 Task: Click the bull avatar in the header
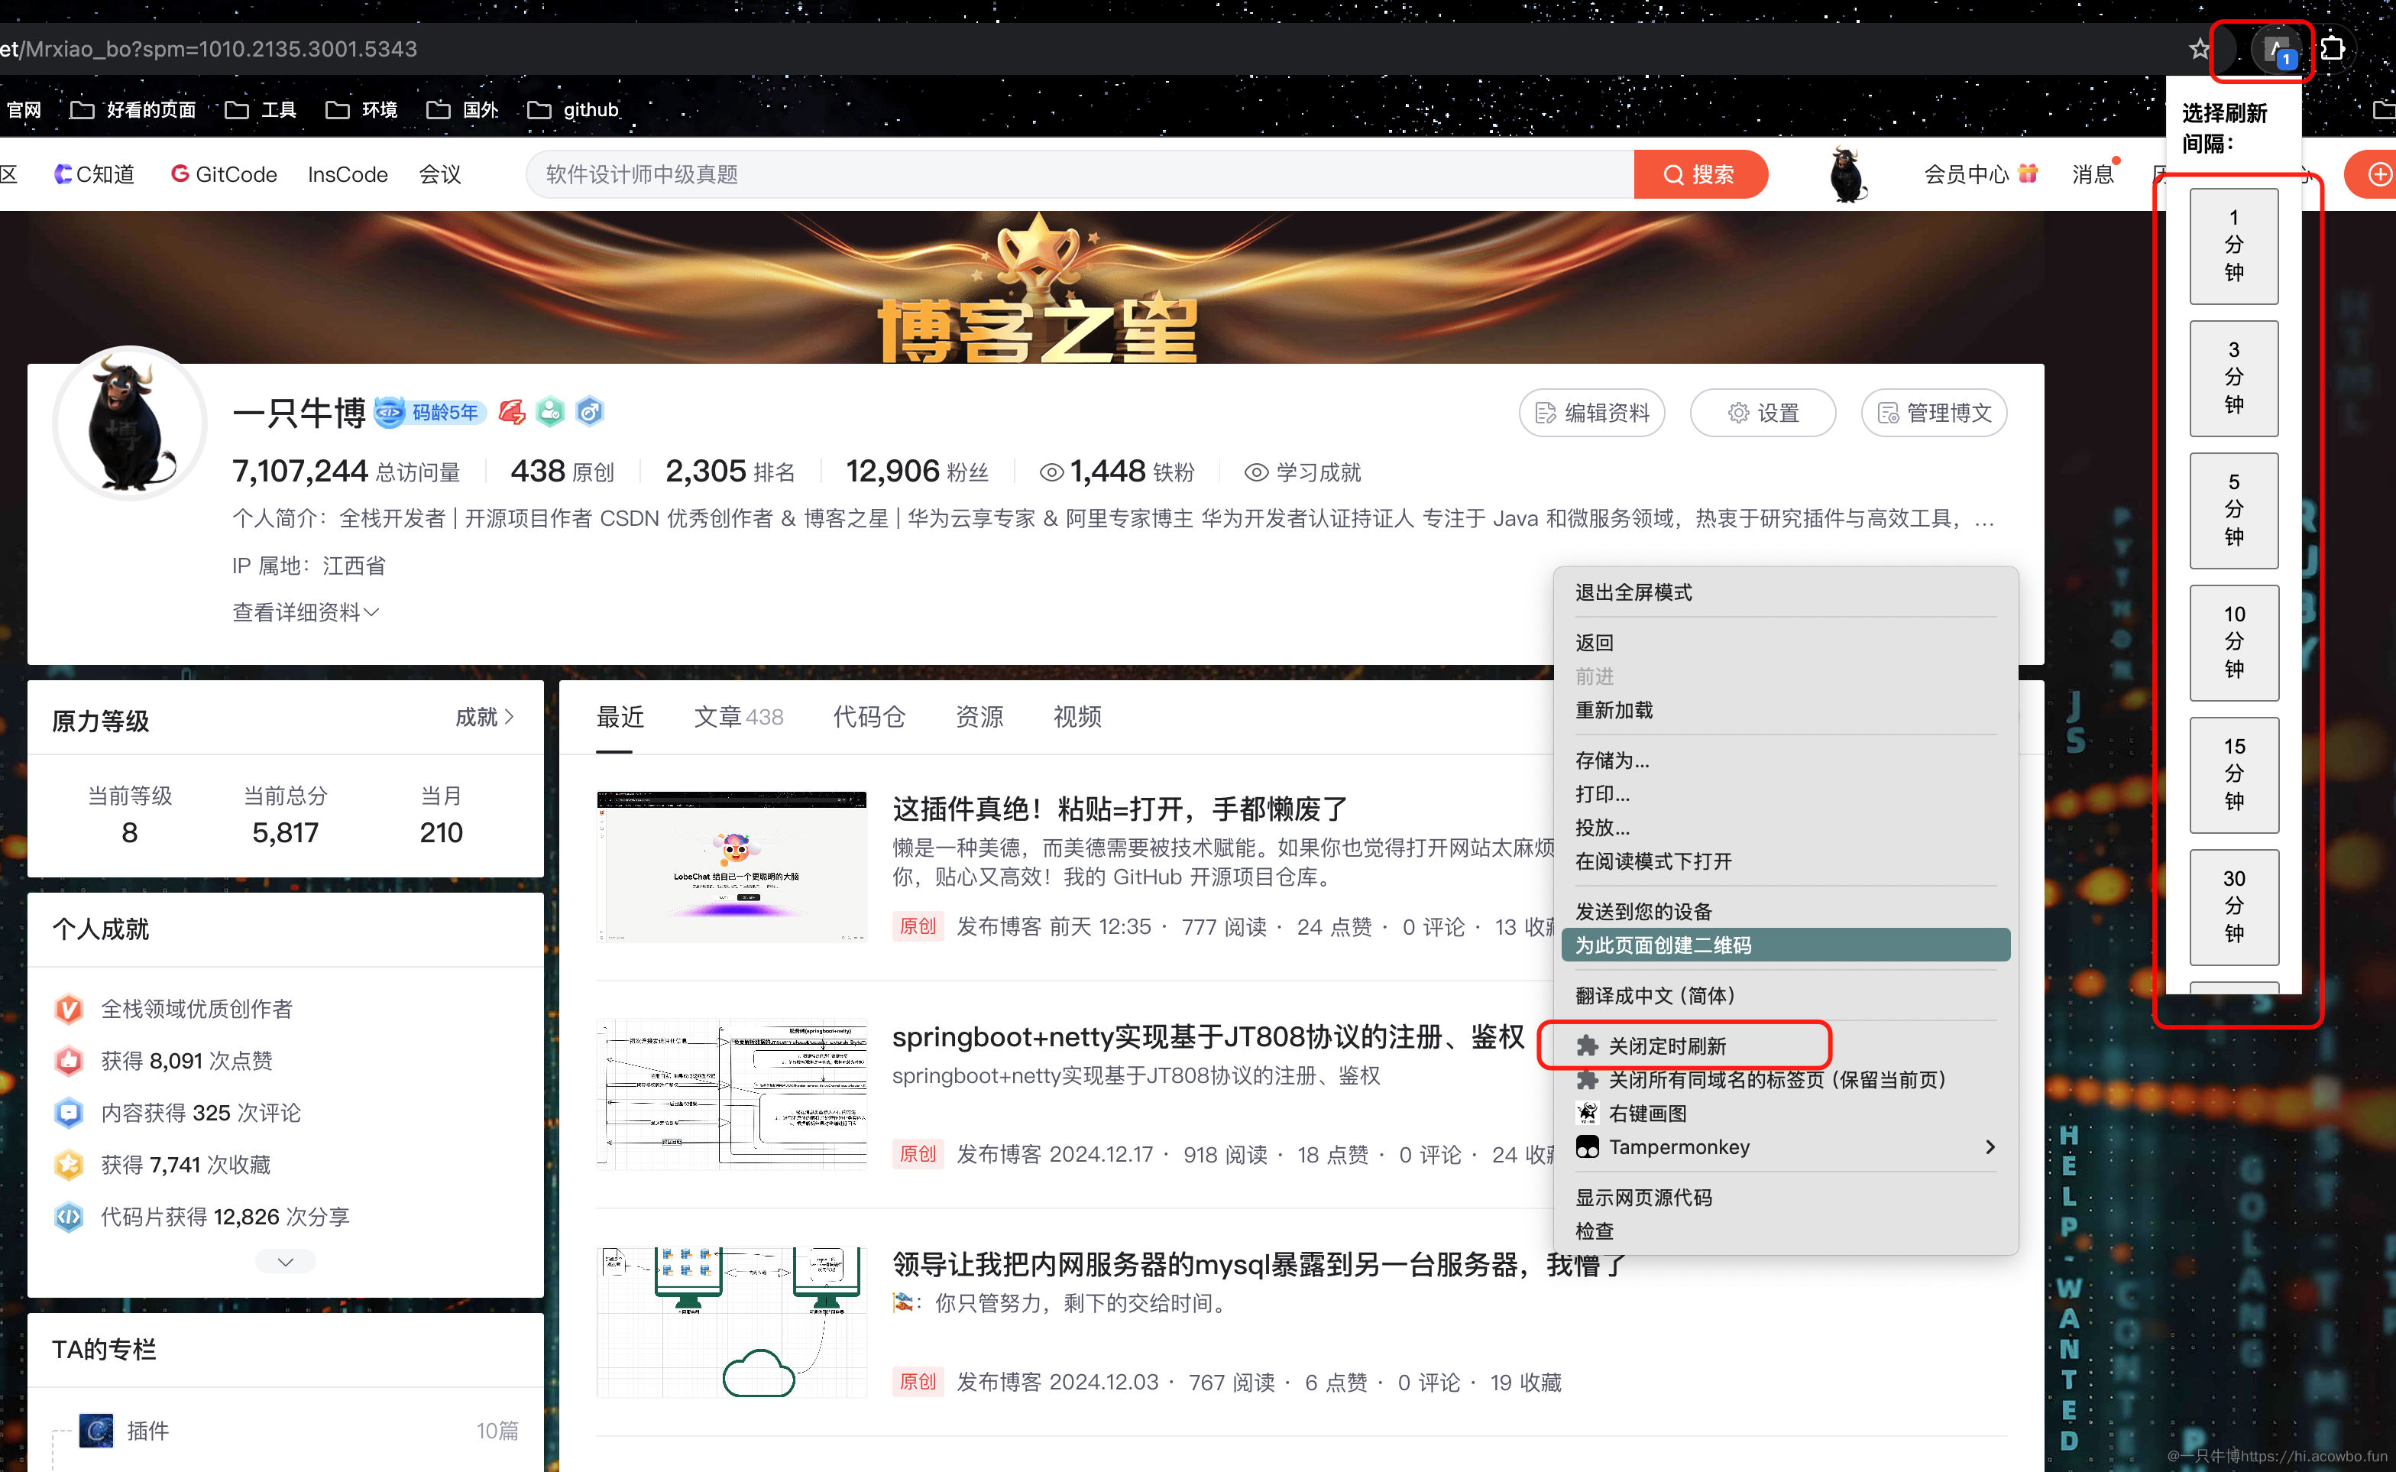click(x=1846, y=174)
